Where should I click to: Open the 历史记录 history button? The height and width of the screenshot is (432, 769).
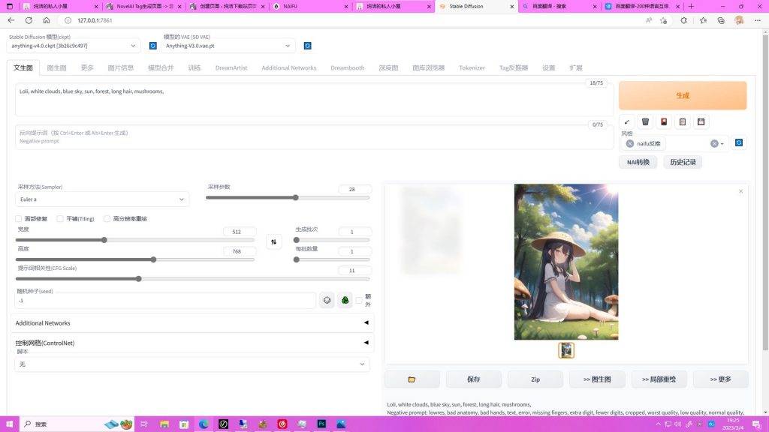coord(683,162)
